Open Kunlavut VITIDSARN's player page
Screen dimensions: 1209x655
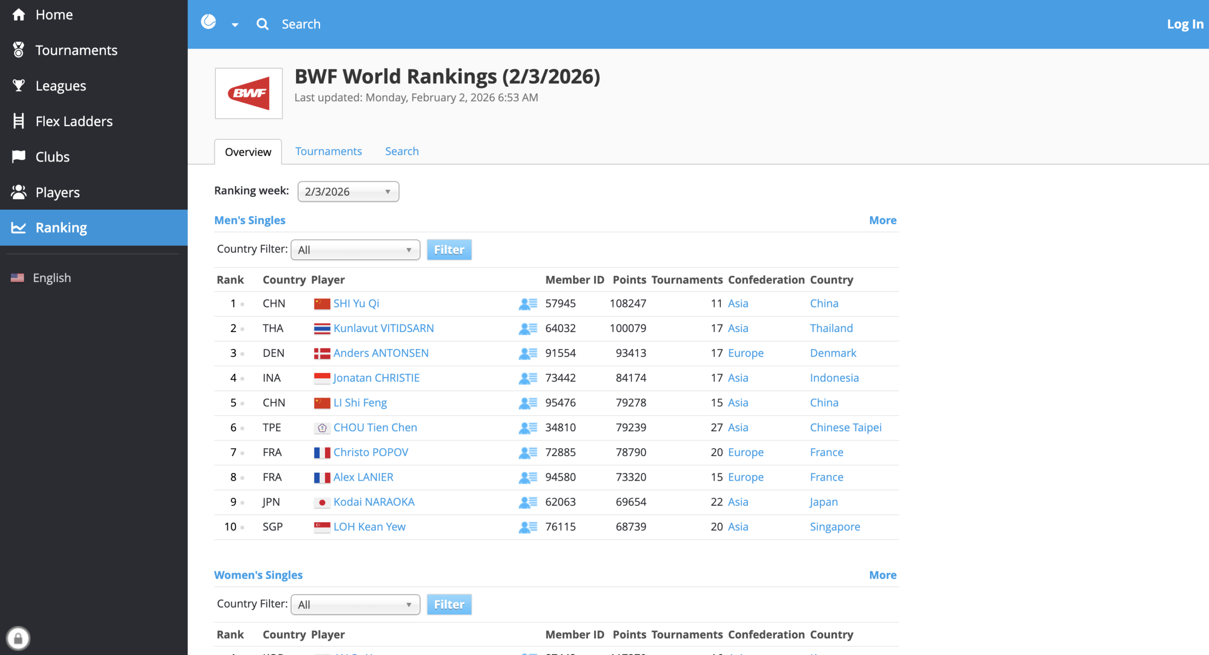(x=383, y=328)
